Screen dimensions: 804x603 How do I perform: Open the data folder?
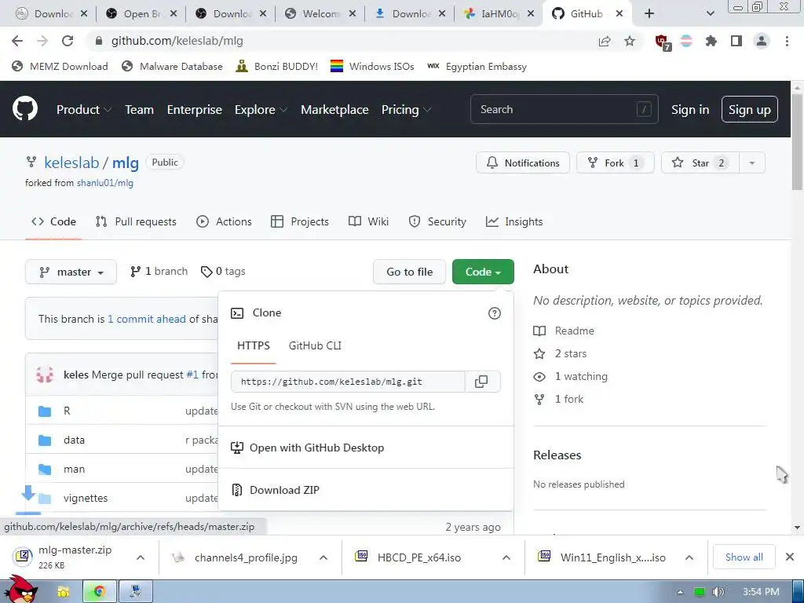(74, 440)
